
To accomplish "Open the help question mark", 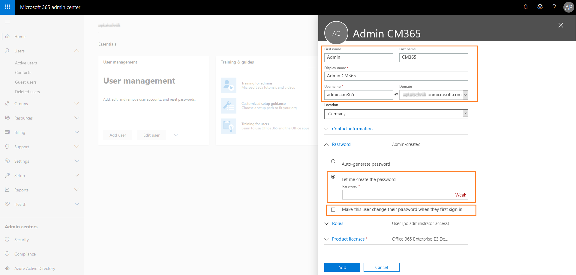I will [x=554, y=7].
